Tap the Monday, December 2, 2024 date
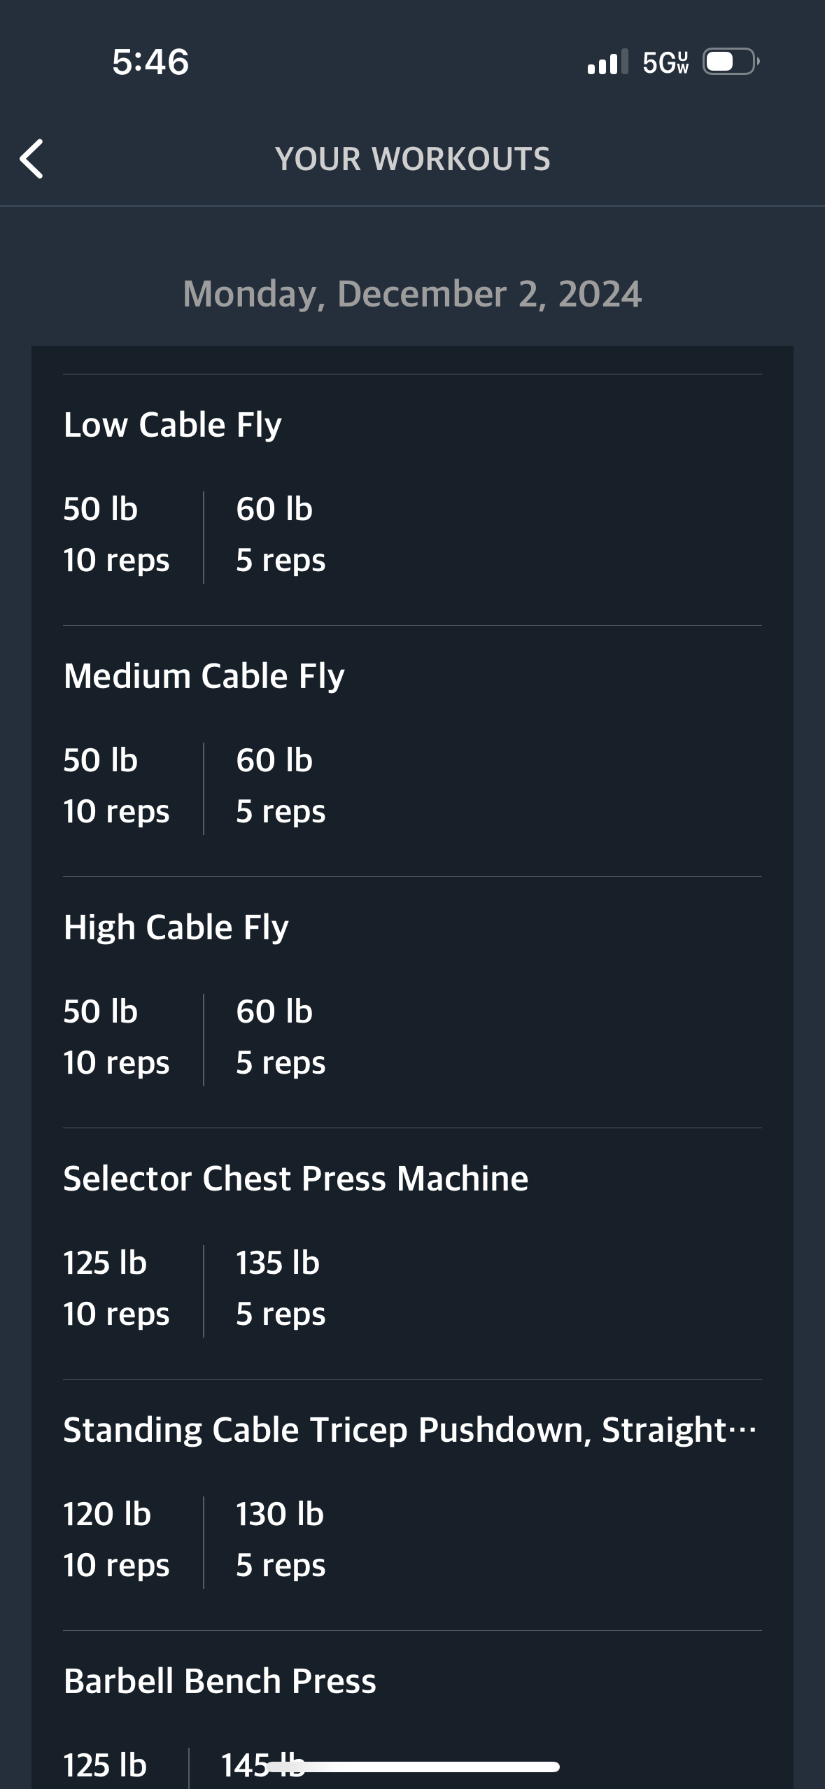This screenshot has height=1789, width=825. tap(412, 294)
